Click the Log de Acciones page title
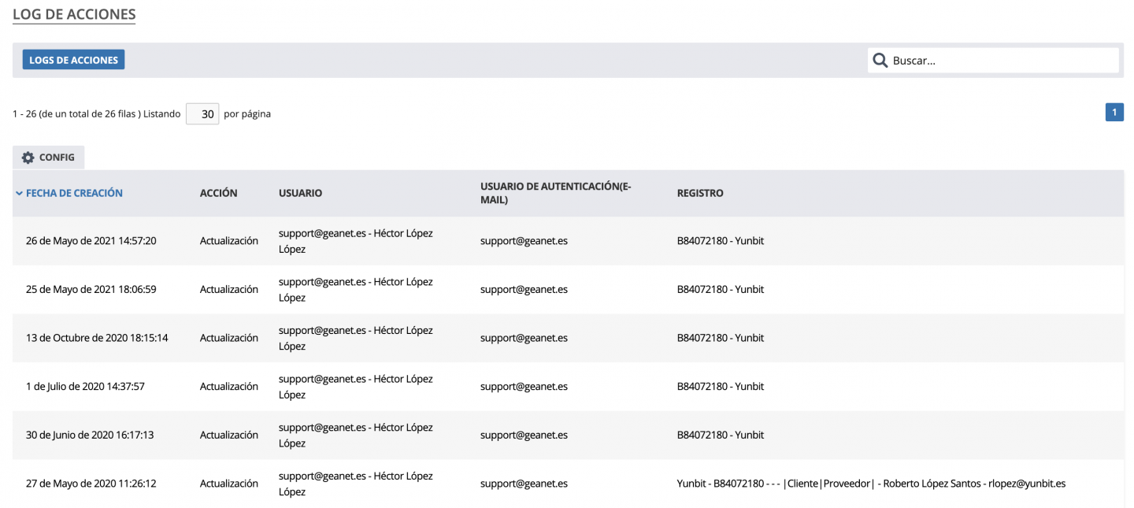The height and width of the screenshot is (508, 1134). [x=74, y=14]
